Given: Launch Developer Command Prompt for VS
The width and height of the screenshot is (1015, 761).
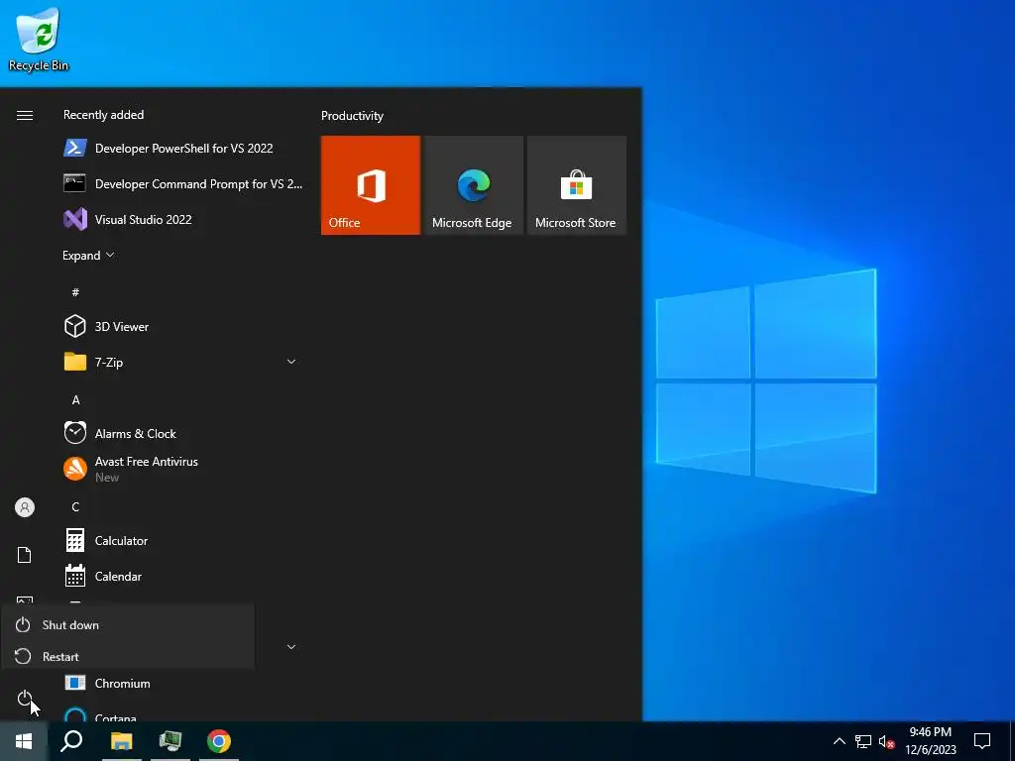Looking at the screenshot, I should [183, 183].
